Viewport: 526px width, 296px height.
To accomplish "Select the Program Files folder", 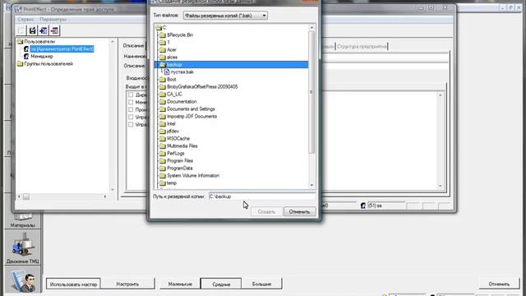I will (x=180, y=160).
